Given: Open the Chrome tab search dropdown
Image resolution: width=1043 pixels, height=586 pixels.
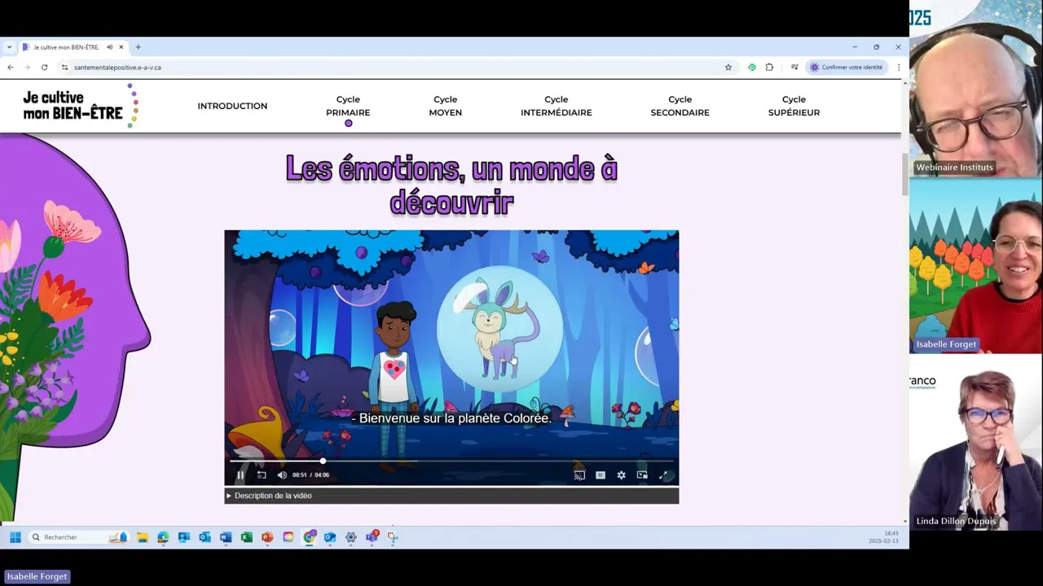Looking at the screenshot, I should 9,47.
